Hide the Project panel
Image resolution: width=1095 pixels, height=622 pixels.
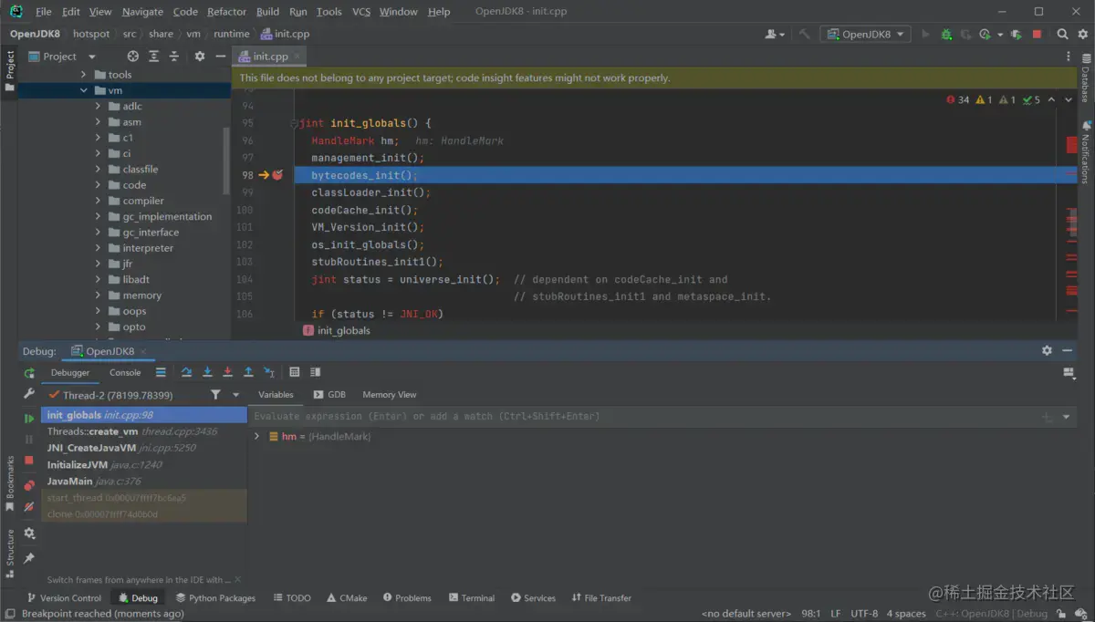(x=220, y=57)
